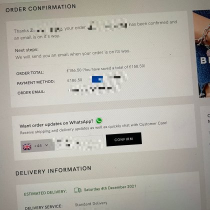Click the delivery truck icon

tap(77, 190)
